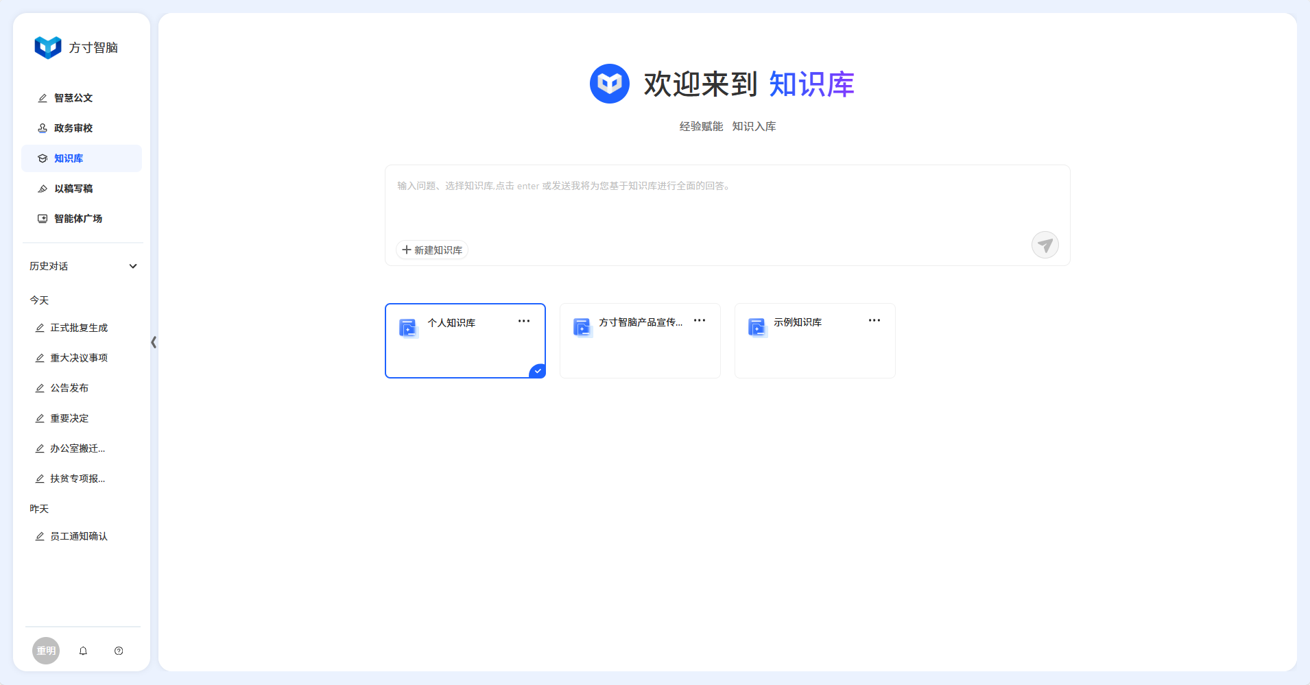Click the 重明 user avatar
Image resolution: width=1310 pixels, height=685 pixels.
pyautogui.click(x=46, y=651)
